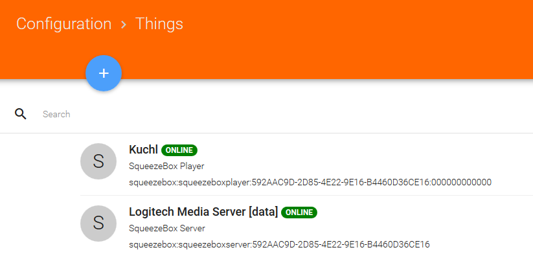
Task: Go back to Configuration via breadcrumb
Action: point(64,24)
